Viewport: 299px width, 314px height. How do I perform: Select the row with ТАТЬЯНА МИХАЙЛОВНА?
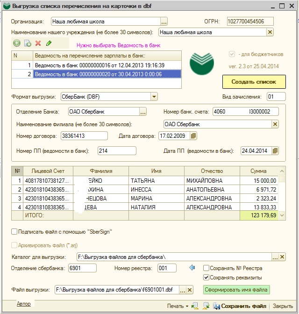145,180
